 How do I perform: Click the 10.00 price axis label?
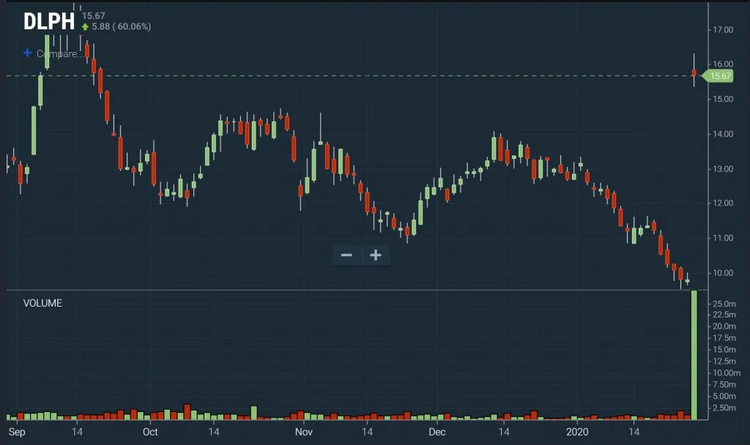(723, 273)
